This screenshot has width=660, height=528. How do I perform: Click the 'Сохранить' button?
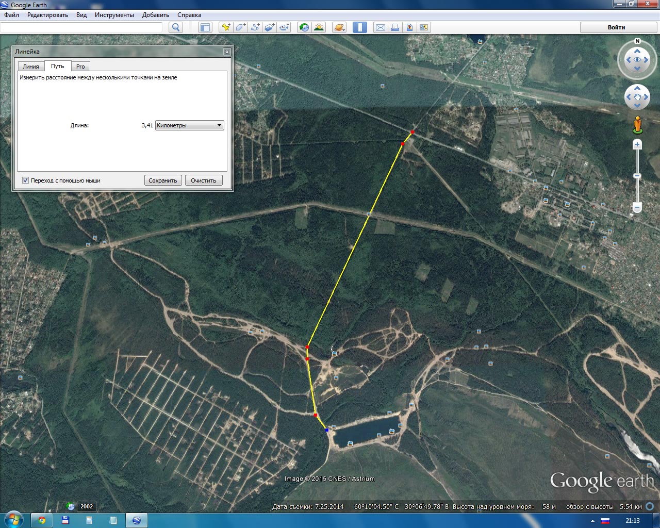pos(163,180)
